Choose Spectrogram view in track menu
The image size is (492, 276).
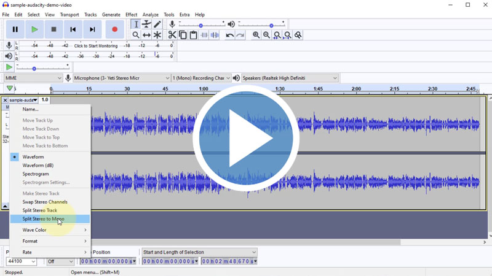36,174
